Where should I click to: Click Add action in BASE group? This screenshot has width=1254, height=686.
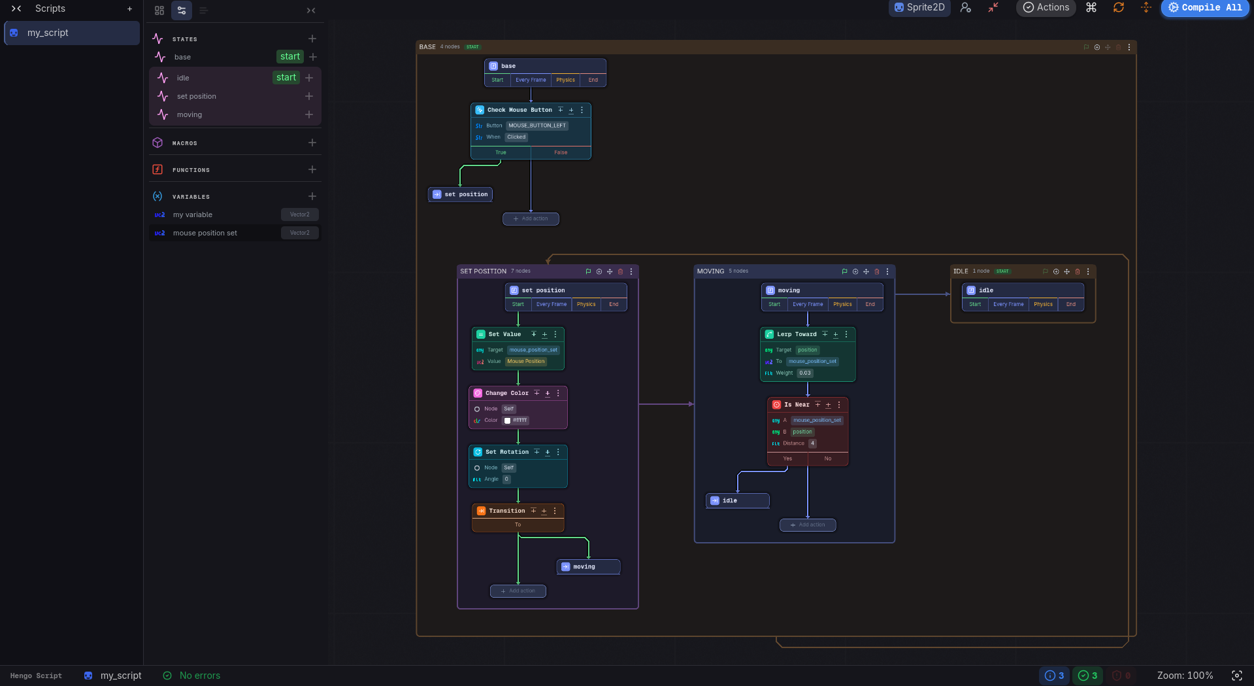531,219
